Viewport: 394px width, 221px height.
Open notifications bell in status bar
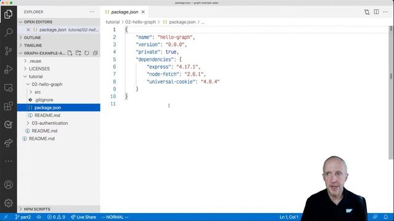(386, 217)
